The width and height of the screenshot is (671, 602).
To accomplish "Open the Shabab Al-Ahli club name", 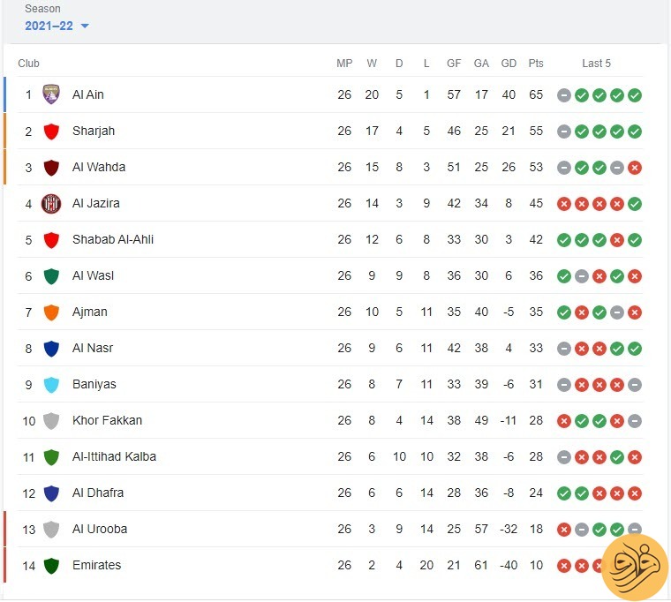I will point(113,239).
